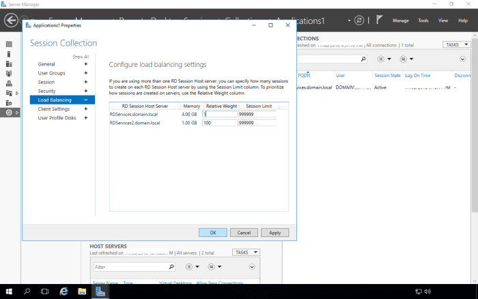Open the Host Servers TASKS dropdown
Image resolution: width=478 pixels, height=299 pixels.
coord(246,253)
